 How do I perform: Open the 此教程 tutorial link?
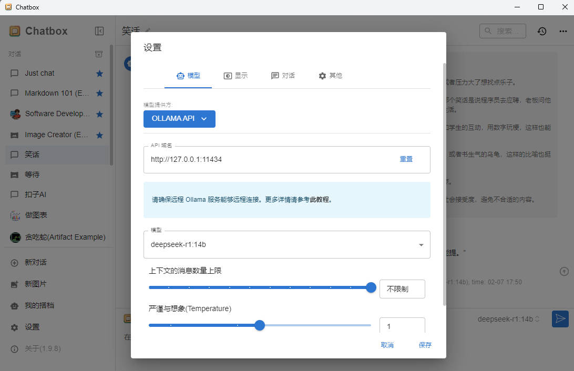click(x=319, y=199)
